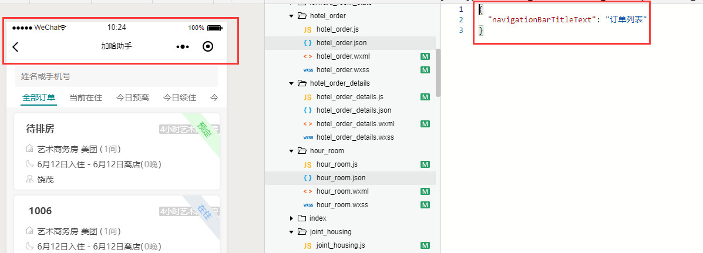Switch to the 今日续住 tab

(x=180, y=97)
